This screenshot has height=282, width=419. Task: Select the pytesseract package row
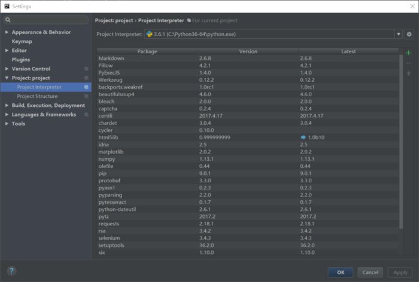pyautogui.click(x=248, y=202)
